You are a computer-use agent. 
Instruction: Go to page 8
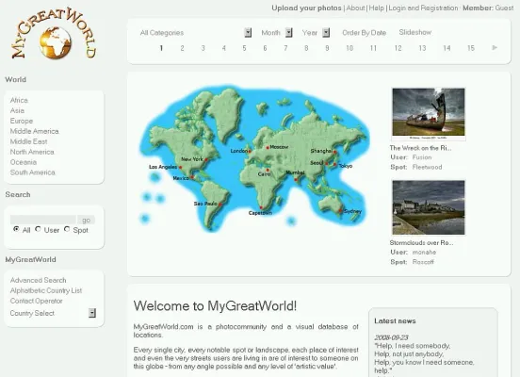(x=306, y=48)
